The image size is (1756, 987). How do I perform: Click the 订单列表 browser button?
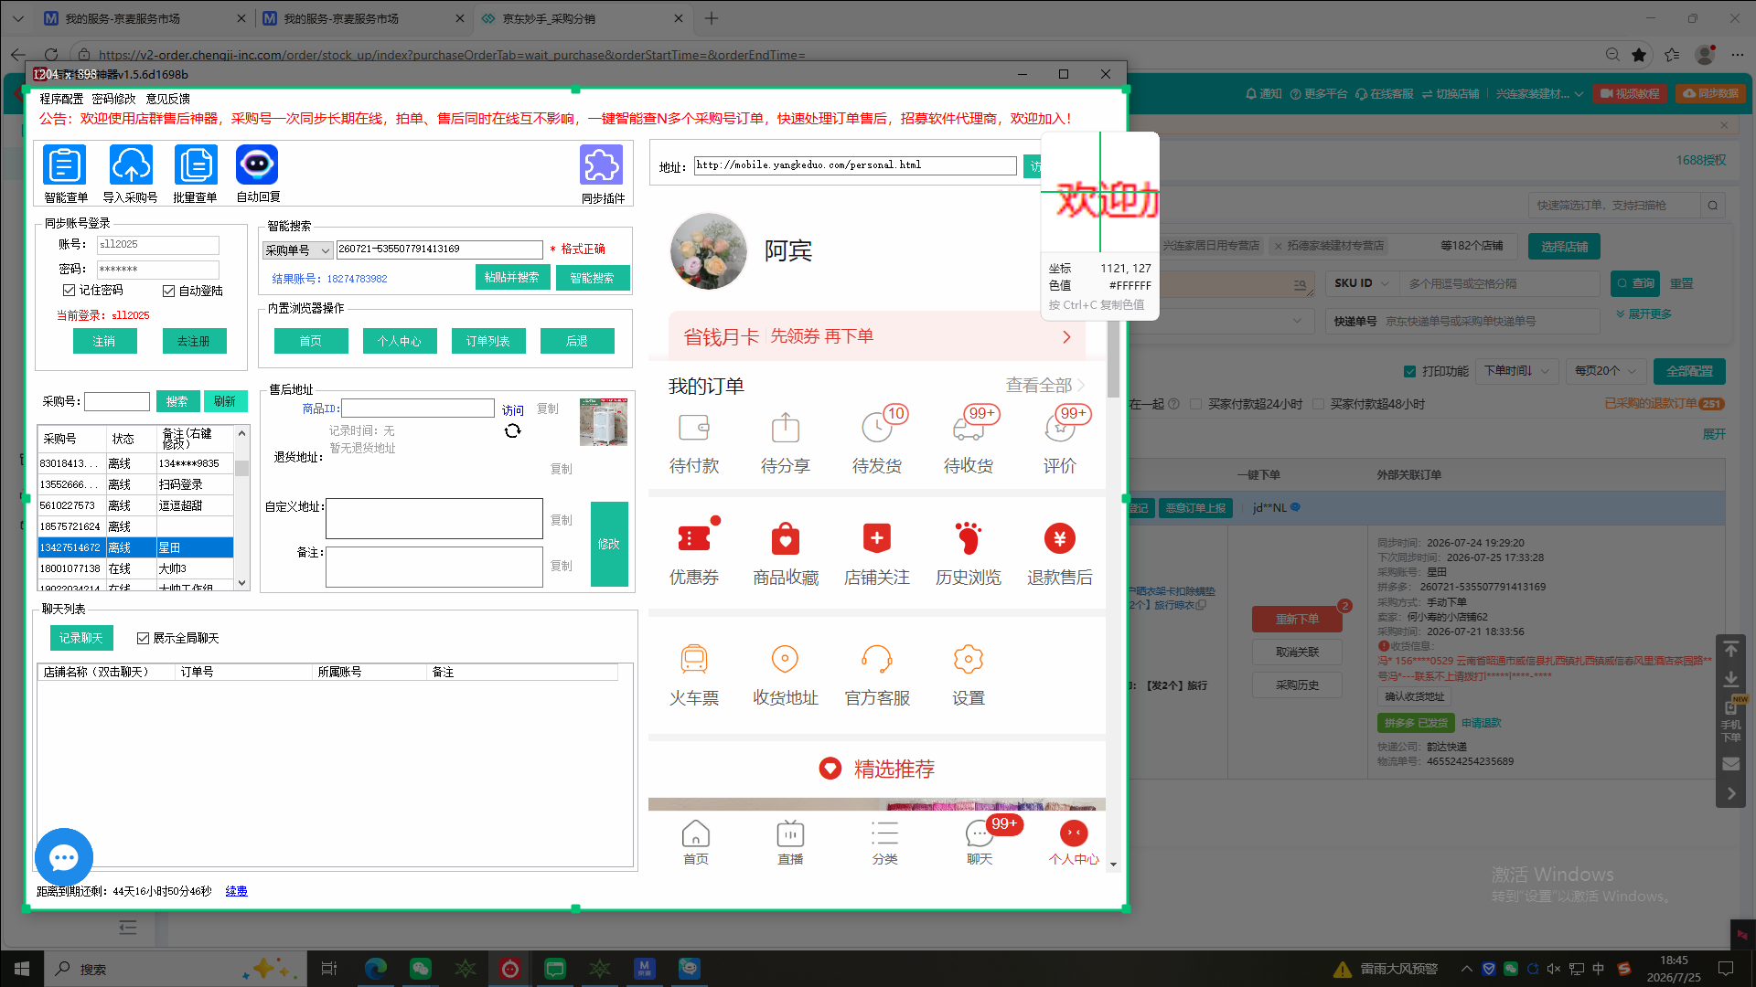pyautogui.click(x=488, y=341)
